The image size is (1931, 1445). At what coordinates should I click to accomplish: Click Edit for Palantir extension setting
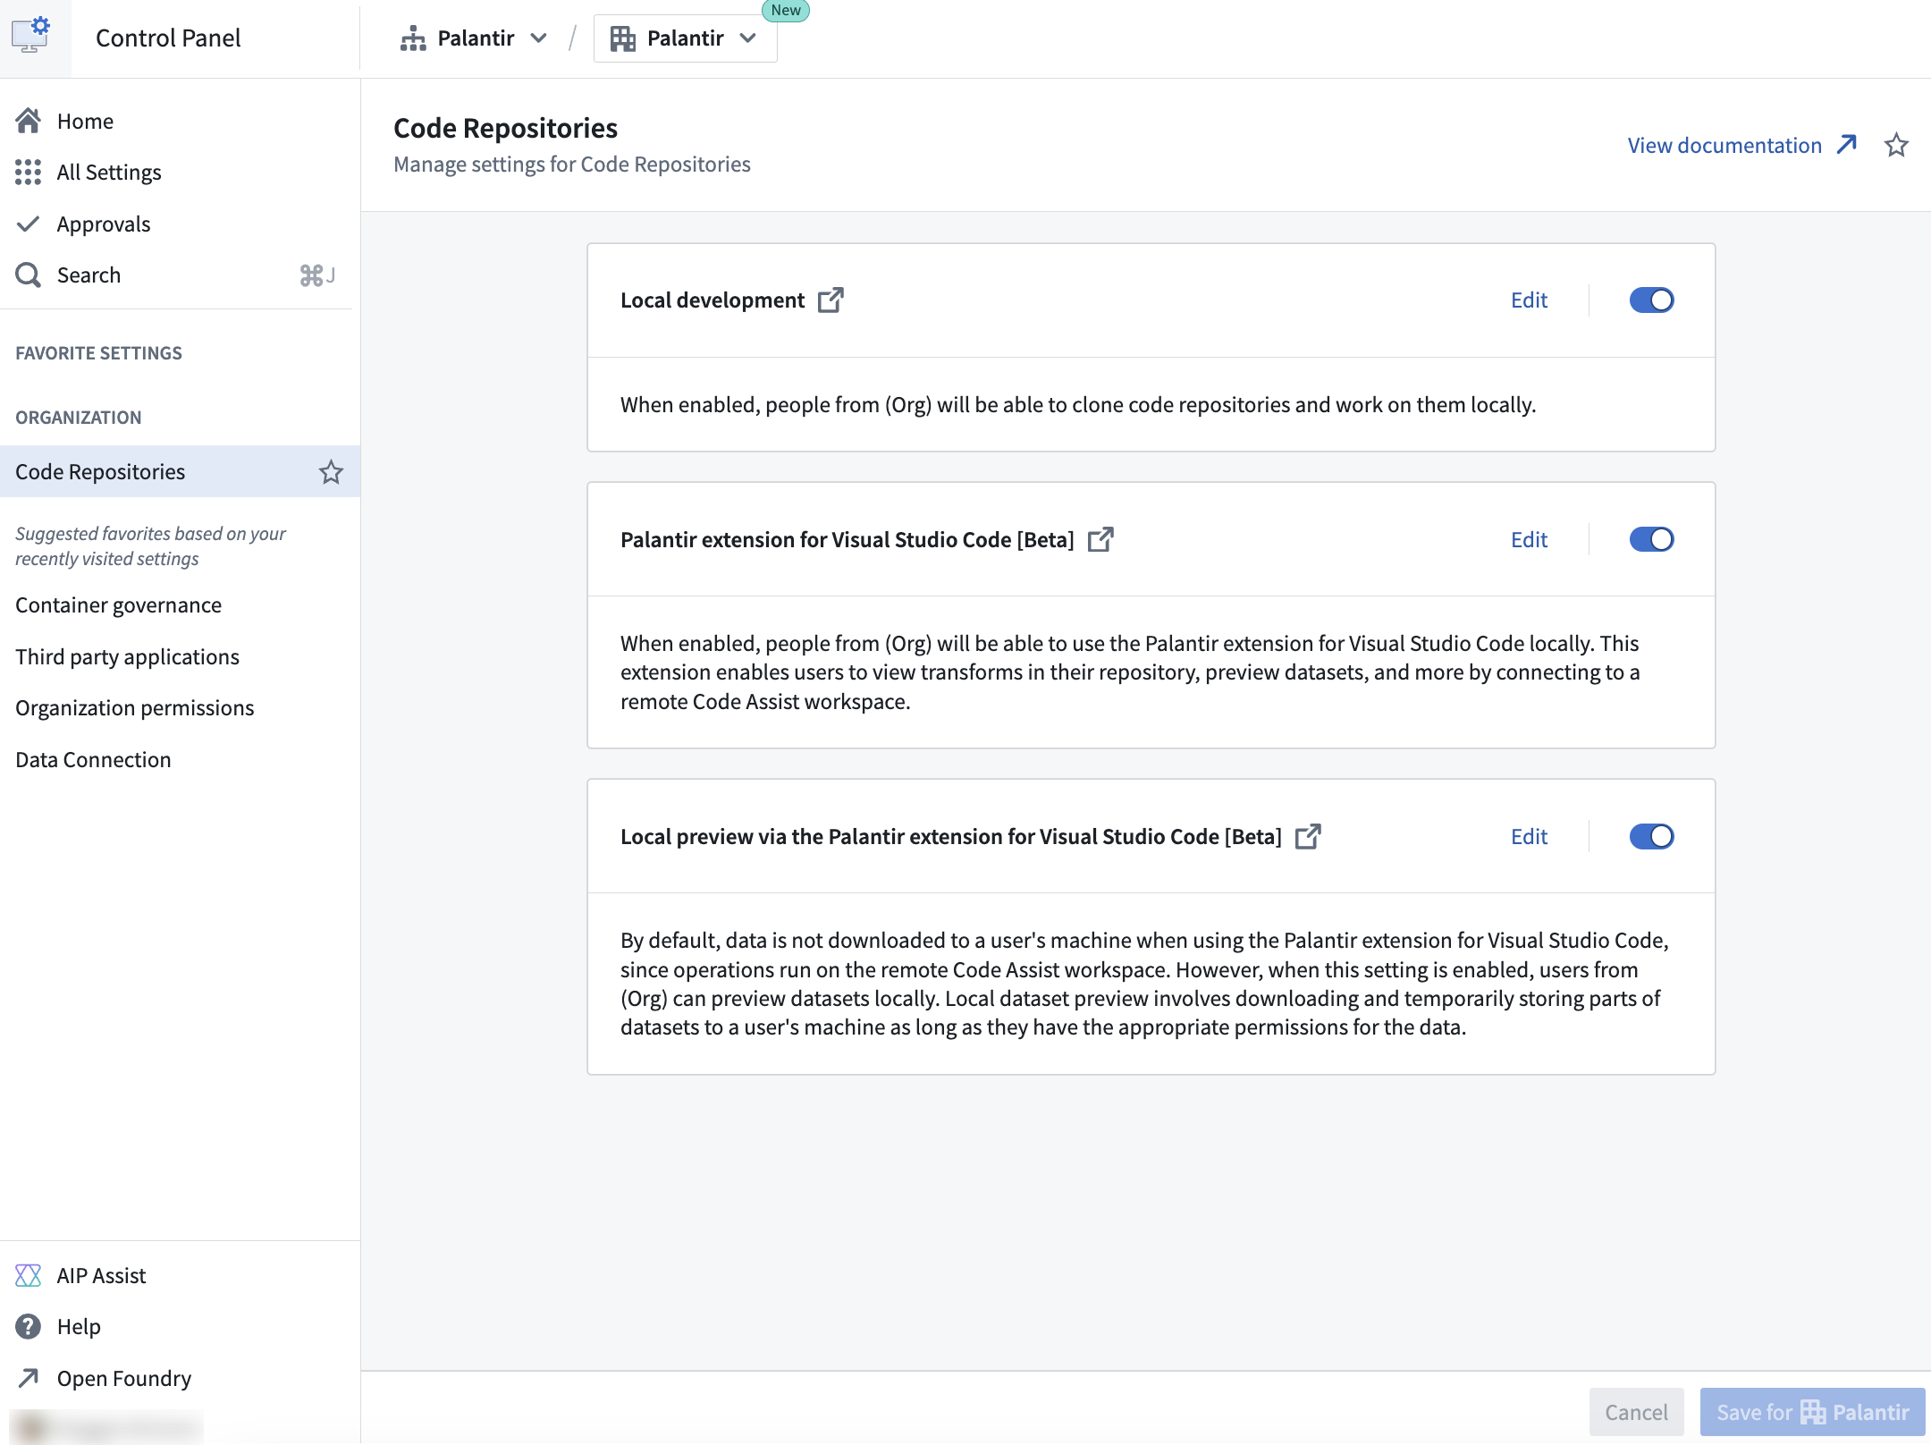pyautogui.click(x=1529, y=539)
